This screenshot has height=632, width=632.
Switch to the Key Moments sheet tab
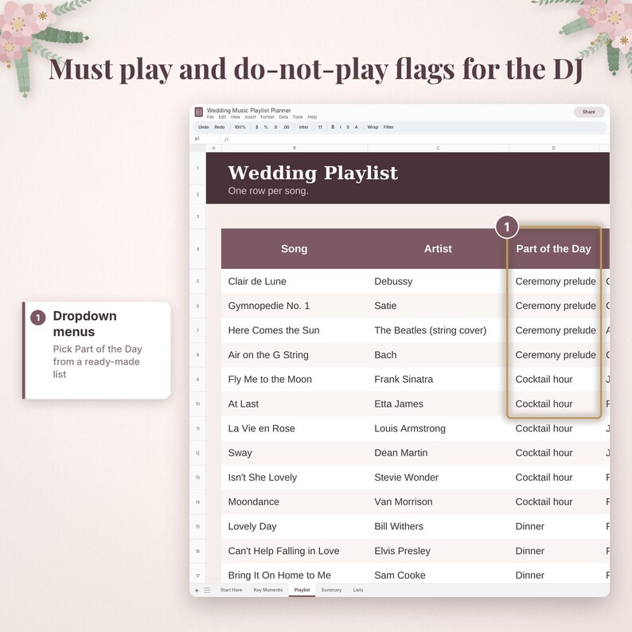268,590
